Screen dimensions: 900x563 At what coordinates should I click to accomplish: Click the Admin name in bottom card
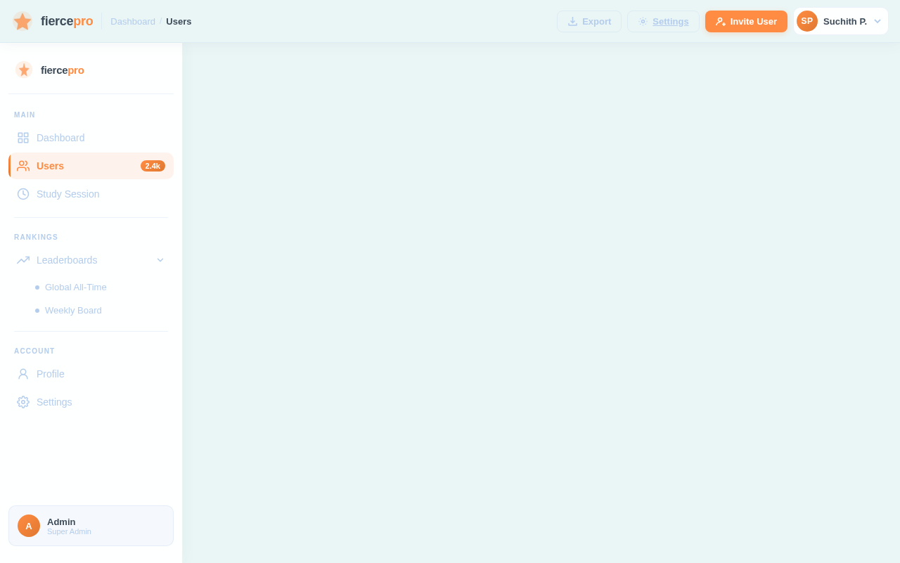[61, 522]
